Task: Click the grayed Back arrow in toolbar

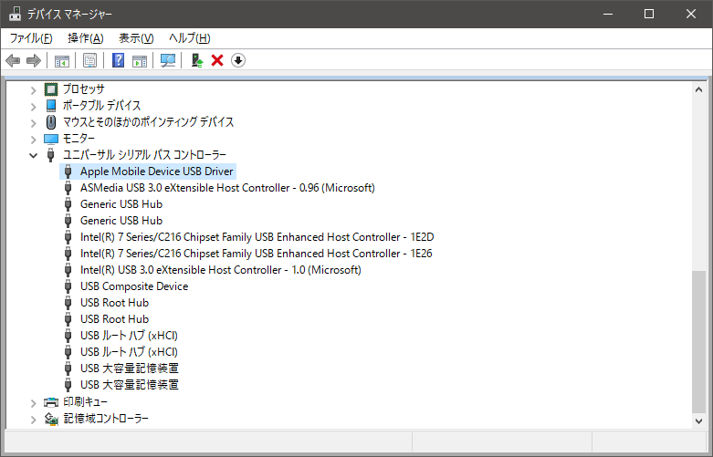Action: (13, 60)
